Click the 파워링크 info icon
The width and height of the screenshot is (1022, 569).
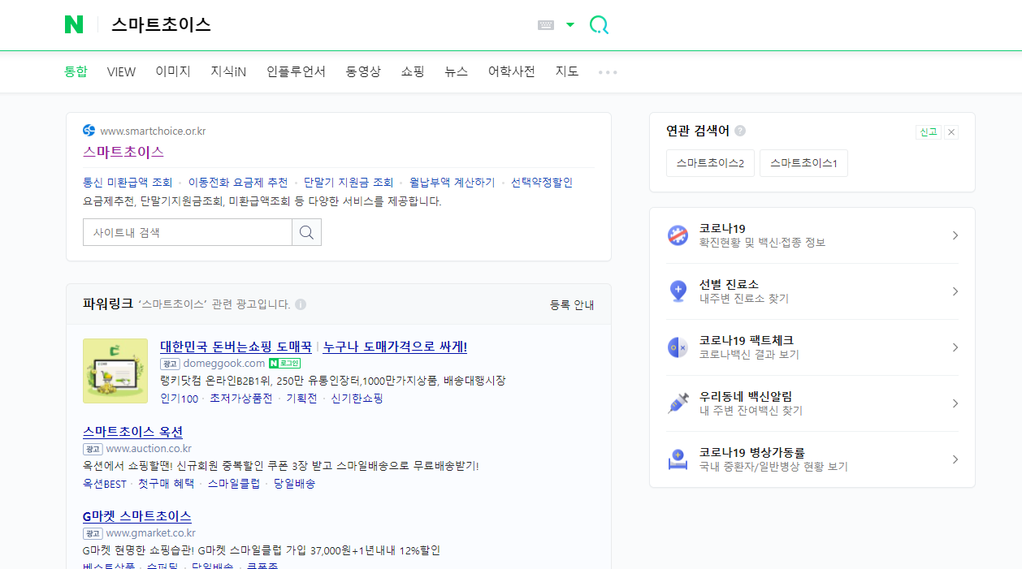(x=301, y=304)
